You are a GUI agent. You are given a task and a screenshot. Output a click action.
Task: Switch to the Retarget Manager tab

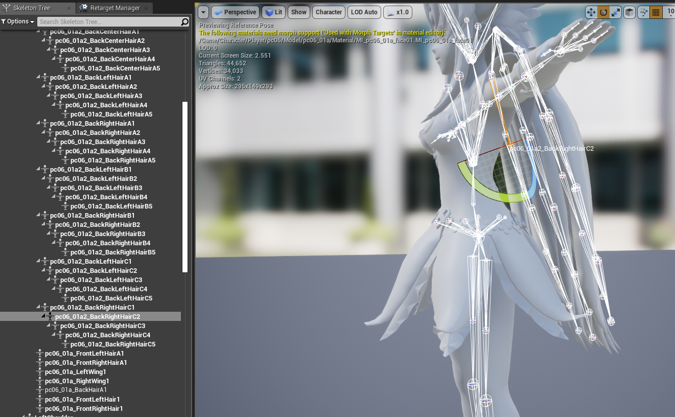click(x=115, y=8)
